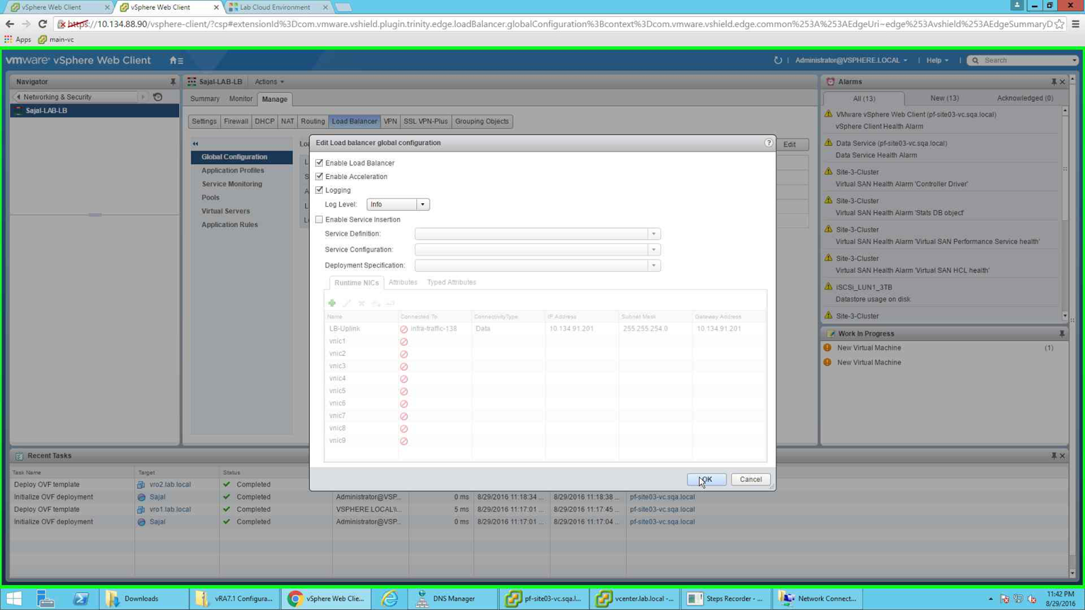1085x610 pixels.
Task: Click search magnifier icon in vSphere
Action: coord(976,60)
